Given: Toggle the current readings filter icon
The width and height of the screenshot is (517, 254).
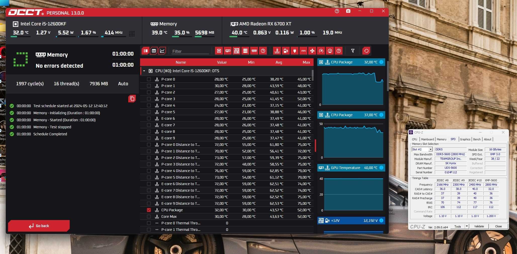Looking at the screenshot, I should [x=304, y=51].
